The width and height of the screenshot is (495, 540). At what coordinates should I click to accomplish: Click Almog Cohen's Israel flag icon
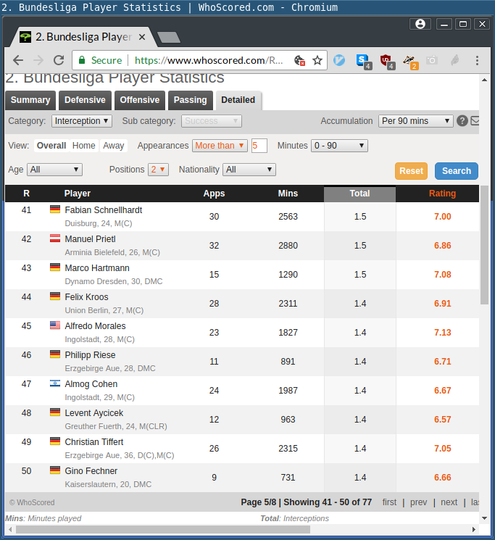point(55,383)
